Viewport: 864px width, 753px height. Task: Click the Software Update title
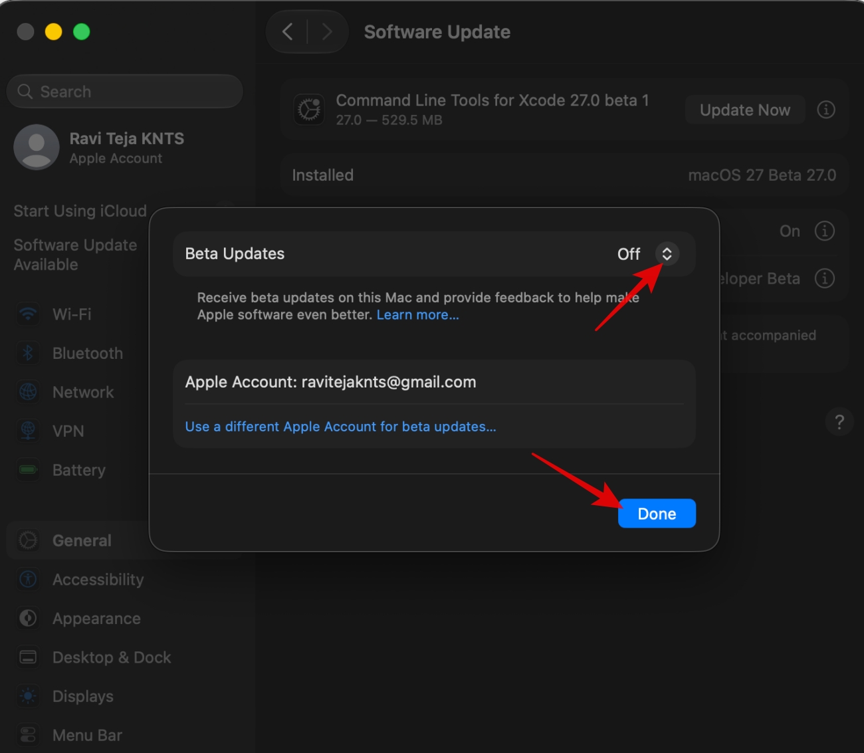(437, 32)
